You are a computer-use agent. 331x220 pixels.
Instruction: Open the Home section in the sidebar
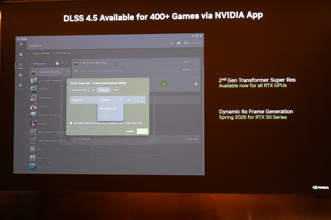tap(21, 45)
